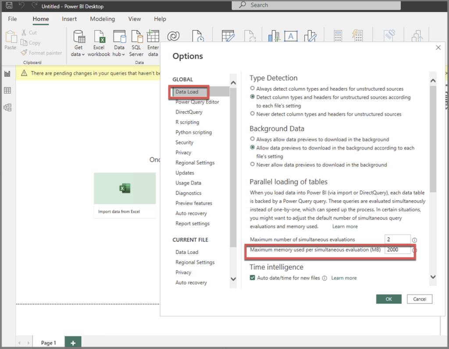The width and height of the screenshot is (449, 349).
Task: Confirm settings with the OK button
Action: tap(388, 299)
